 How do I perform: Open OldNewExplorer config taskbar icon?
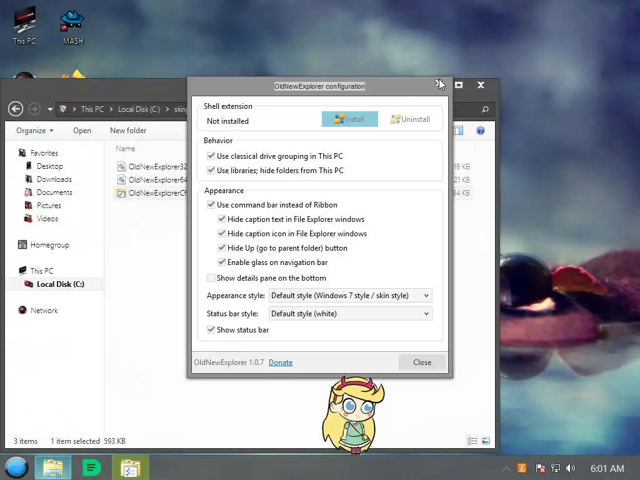pos(131,467)
